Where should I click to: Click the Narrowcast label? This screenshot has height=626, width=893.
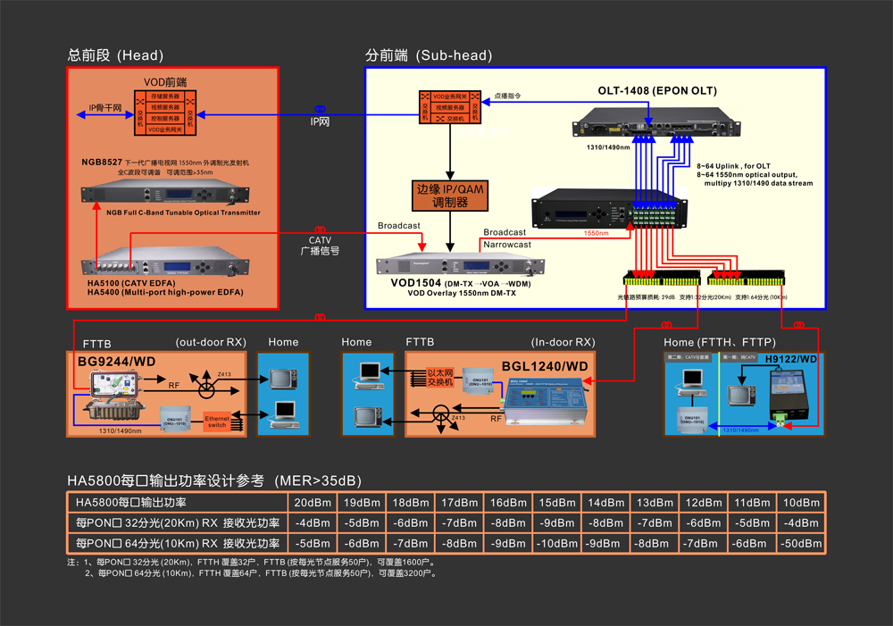pyautogui.click(x=507, y=245)
